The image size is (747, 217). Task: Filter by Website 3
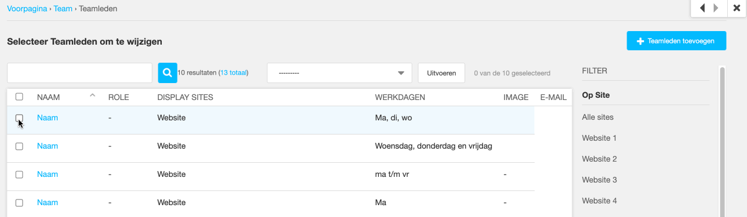[599, 180]
